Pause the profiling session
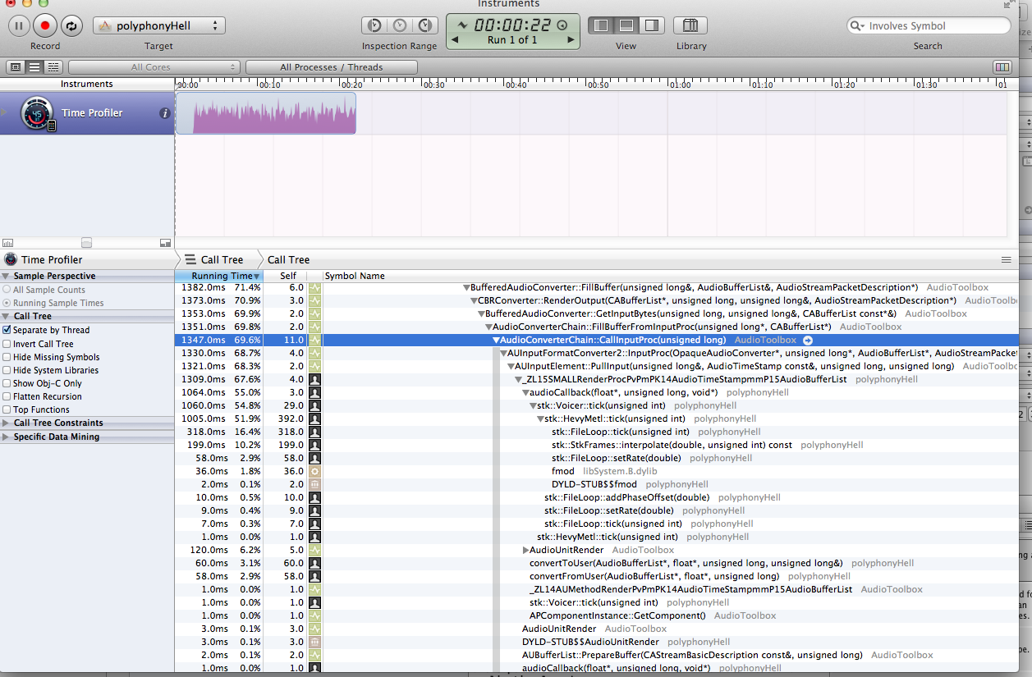1032x677 pixels. [19, 25]
